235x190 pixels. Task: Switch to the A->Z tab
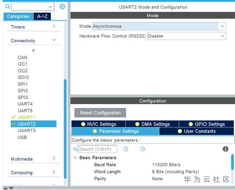click(42, 17)
